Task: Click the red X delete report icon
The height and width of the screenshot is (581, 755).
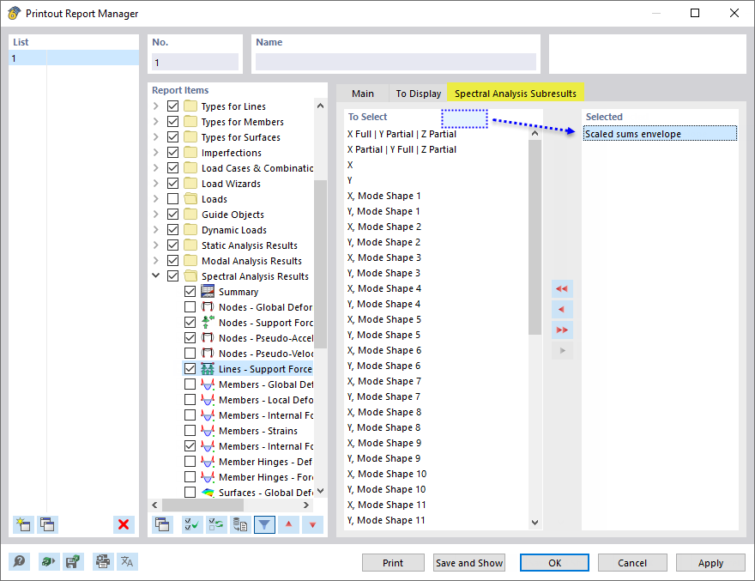Action: click(x=124, y=524)
